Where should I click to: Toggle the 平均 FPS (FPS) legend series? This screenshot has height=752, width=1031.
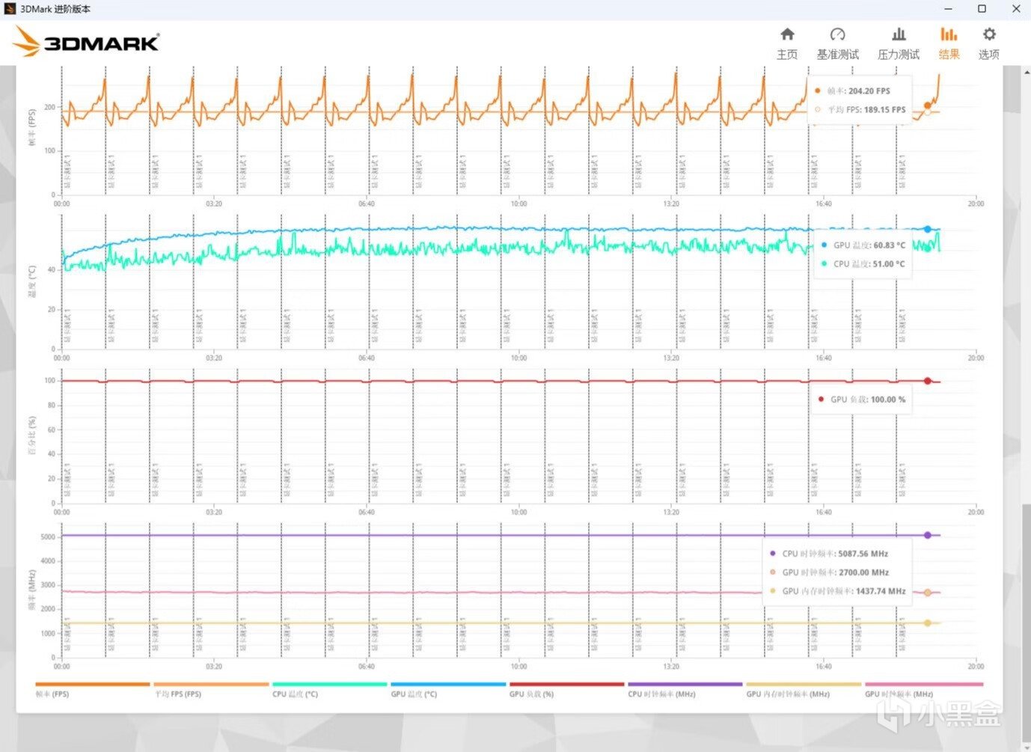pyautogui.click(x=211, y=689)
